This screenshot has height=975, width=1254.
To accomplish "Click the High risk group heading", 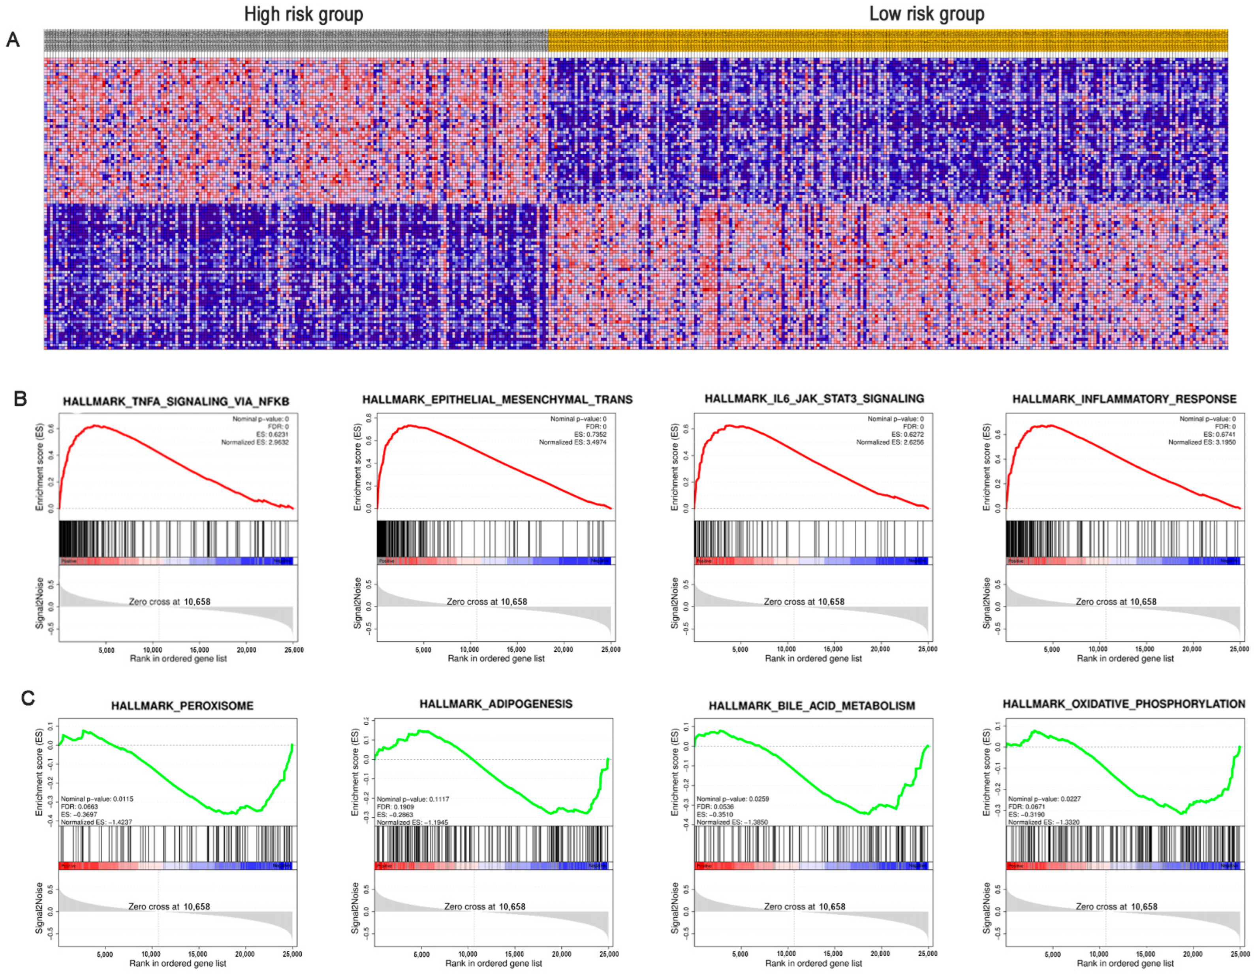I will 303,14.
